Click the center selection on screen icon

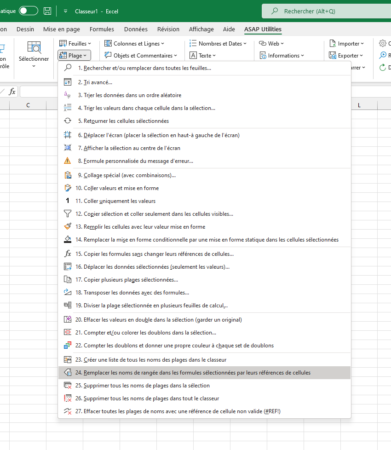[68, 148]
